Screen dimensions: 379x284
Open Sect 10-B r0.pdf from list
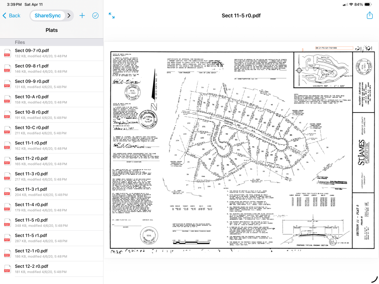pyautogui.click(x=52, y=115)
